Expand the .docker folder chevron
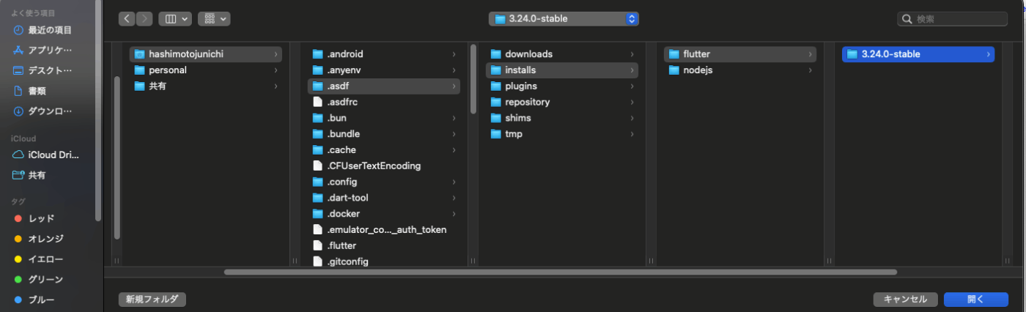The width and height of the screenshot is (1026, 312). (454, 214)
